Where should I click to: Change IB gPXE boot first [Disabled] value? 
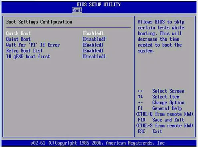(94, 57)
